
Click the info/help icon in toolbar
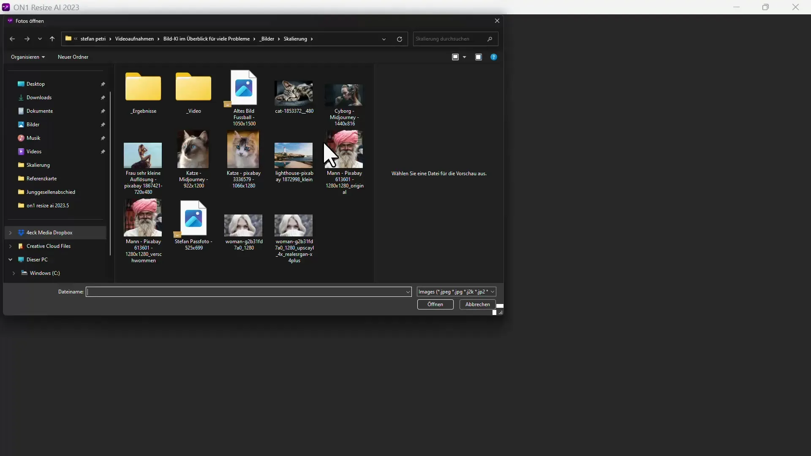[x=493, y=57]
